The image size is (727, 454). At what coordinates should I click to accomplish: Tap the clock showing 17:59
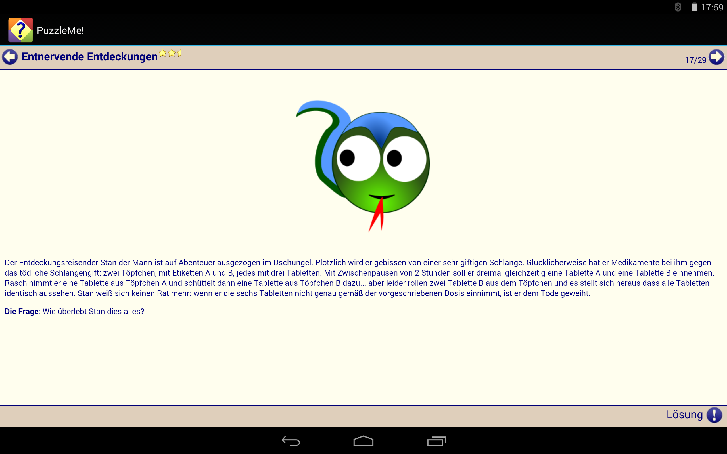[x=712, y=7]
